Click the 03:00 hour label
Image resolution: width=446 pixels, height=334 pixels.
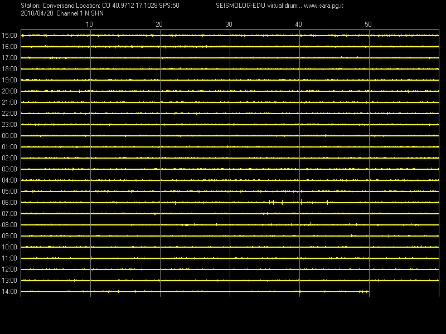coord(9,169)
